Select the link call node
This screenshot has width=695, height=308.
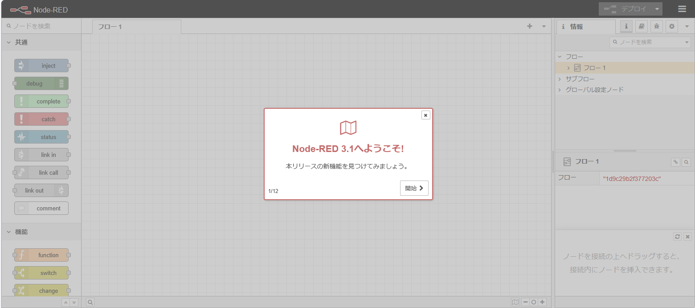coord(41,172)
